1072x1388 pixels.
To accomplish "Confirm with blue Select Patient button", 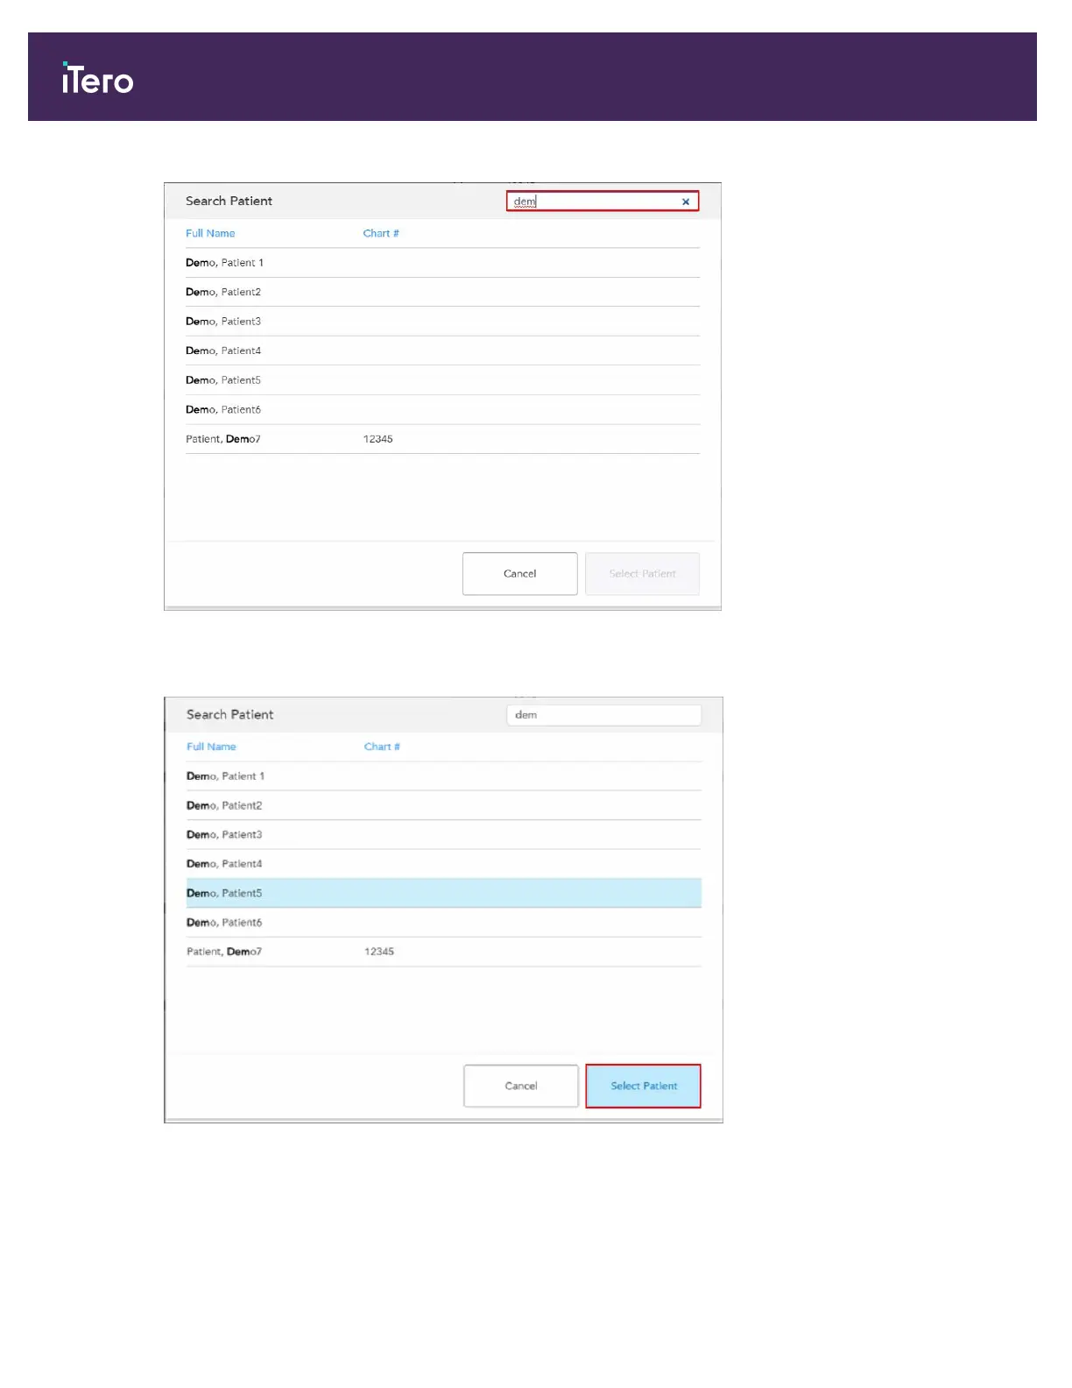I will coord(644,1086).
